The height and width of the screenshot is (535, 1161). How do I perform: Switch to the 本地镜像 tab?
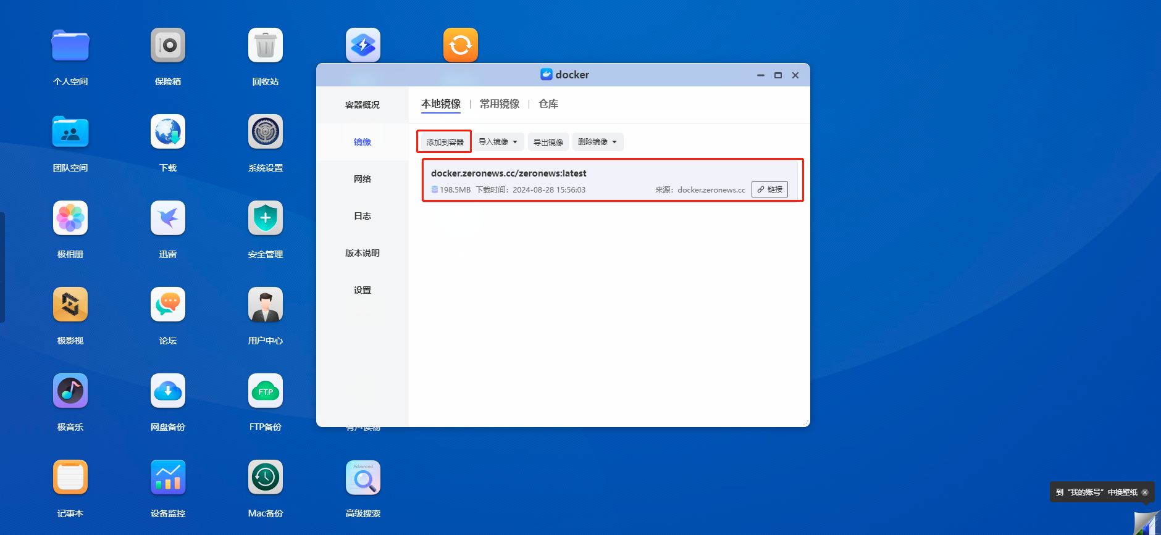pyautogui.click(x=441, y=104)
